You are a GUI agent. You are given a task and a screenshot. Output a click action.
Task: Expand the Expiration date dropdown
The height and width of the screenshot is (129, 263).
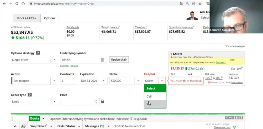tap(104, 81)
